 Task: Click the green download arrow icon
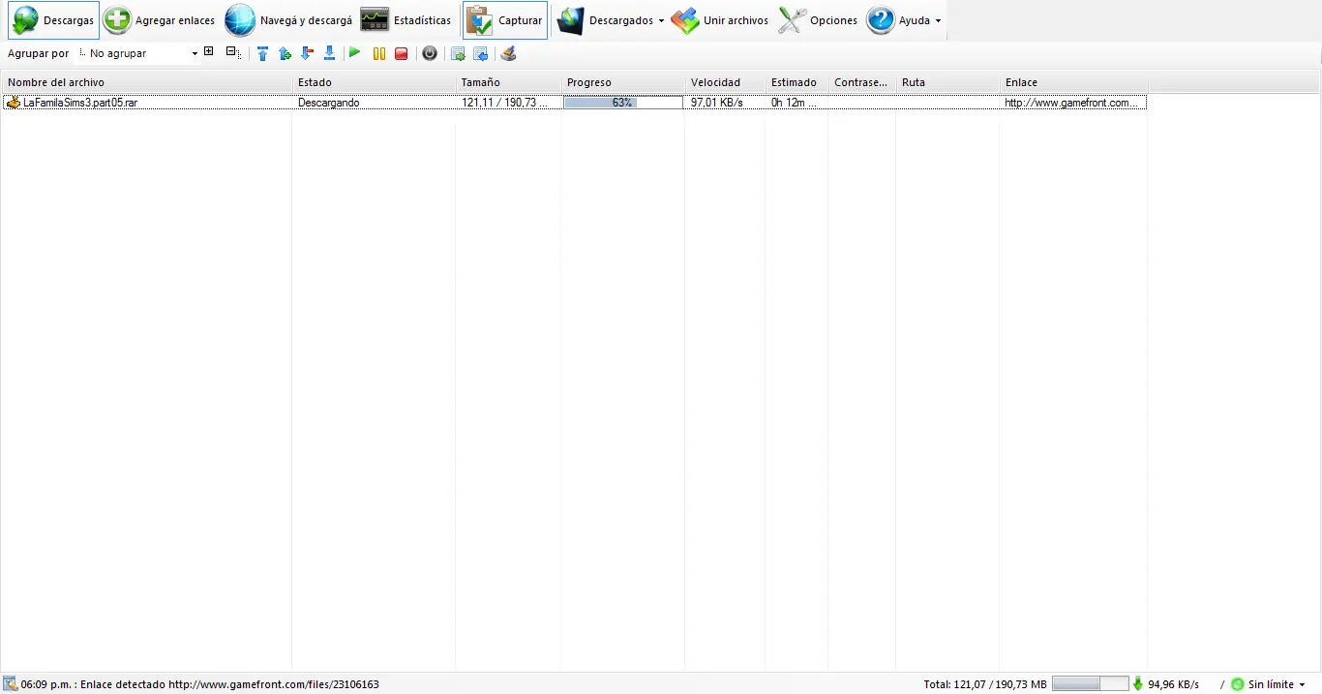coord(1138,683)
